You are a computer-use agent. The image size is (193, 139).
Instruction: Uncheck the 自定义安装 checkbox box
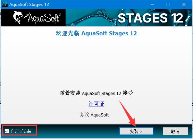7,131
